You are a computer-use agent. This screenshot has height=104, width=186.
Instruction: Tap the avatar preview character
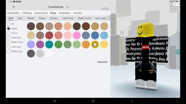(146, 57)
